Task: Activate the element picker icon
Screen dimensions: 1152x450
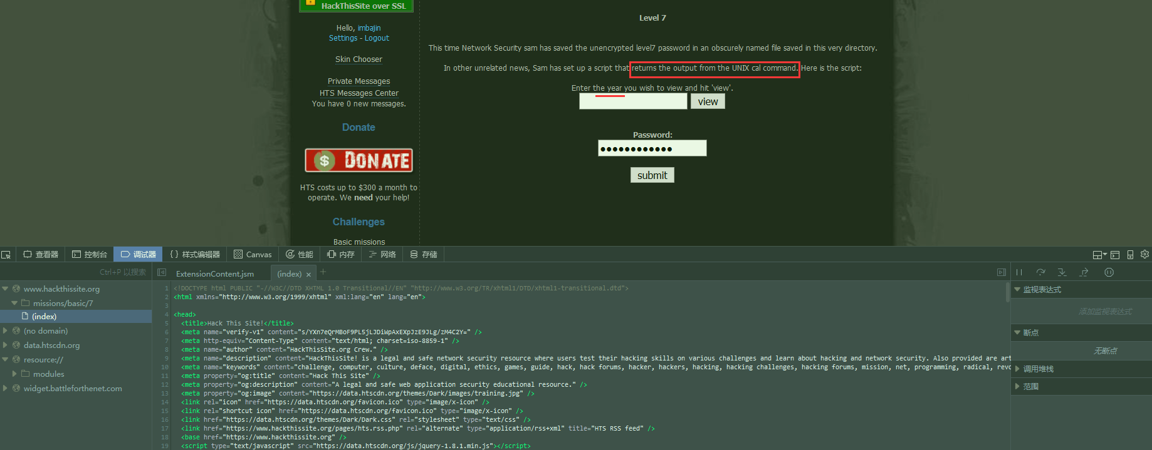Action: 6,255
